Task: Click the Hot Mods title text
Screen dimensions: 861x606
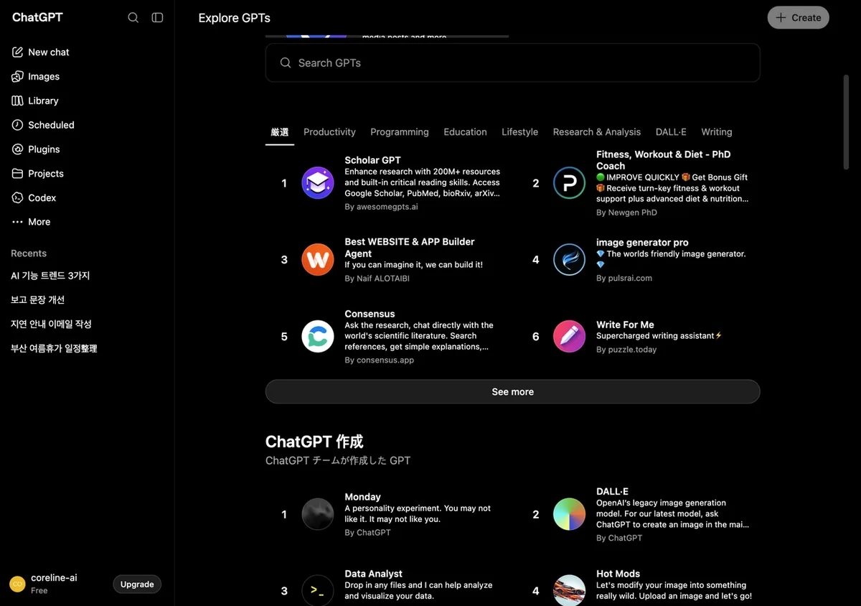Action: 618,574
